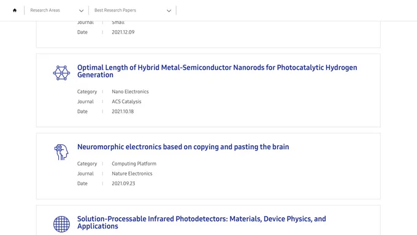This screenshot has height=235, width=417.
Task: Expand the Research Areas chevron
Action: pyautogui.click(x=81, y=10)
